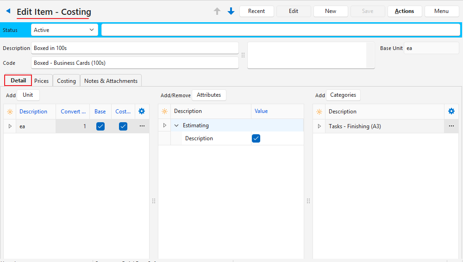The width and height of the screenshot is (463, 262).
Task: Click the Actions button
Action: (x=404, y=11)
